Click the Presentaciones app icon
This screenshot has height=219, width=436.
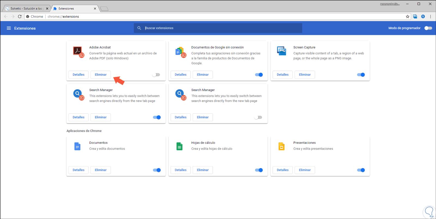[x=281, y=147]
